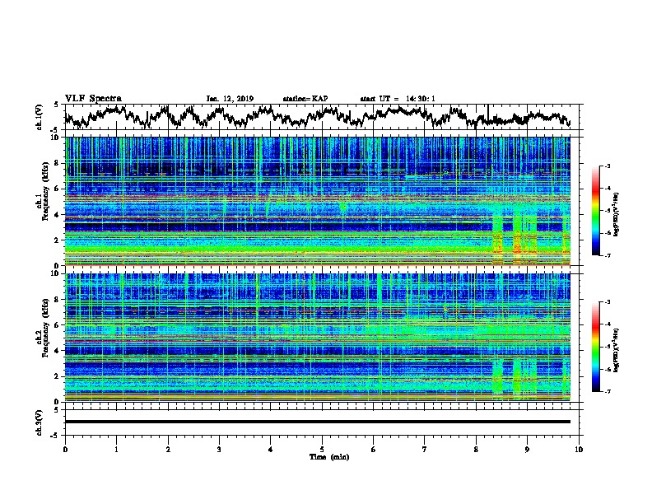Viewport: 652px width, 504px height.
Task: Click the ch.1 colorbar "-7" tick label
Action: 607,255
